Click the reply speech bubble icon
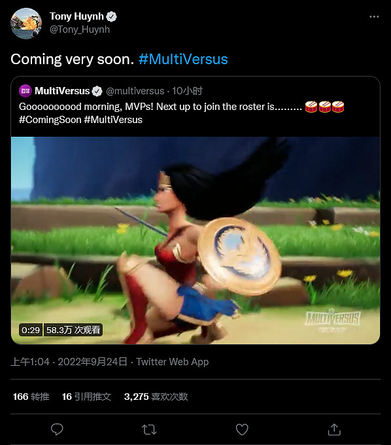The height and width of the screenshot is (445, 391). point(57,429)
